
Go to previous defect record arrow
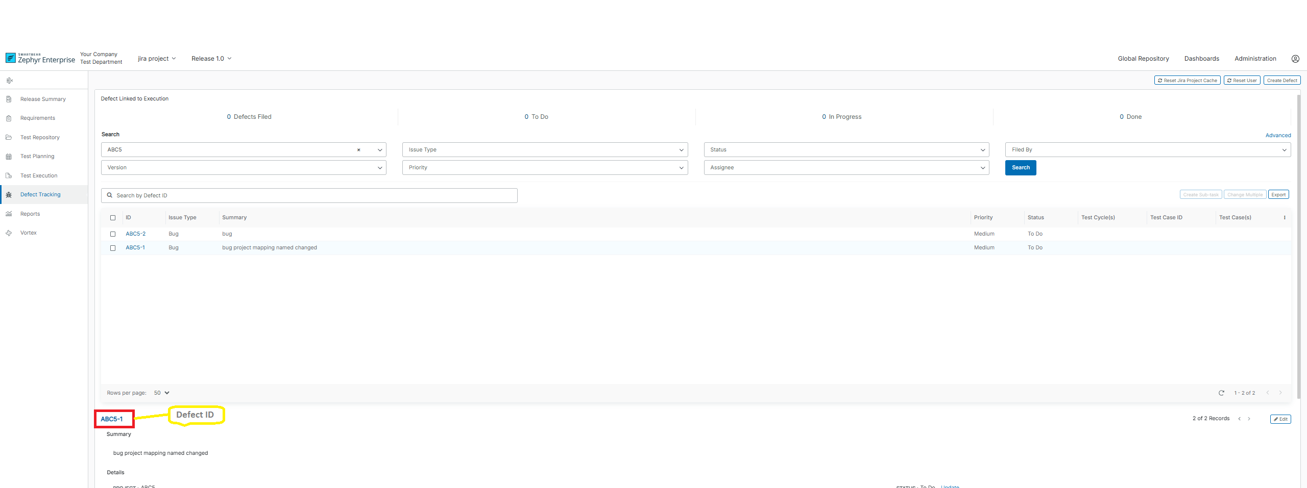1239,419
